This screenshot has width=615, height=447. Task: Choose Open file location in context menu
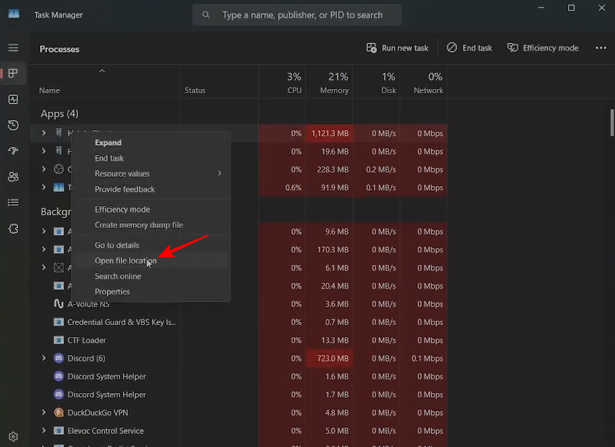pos(126,261)
